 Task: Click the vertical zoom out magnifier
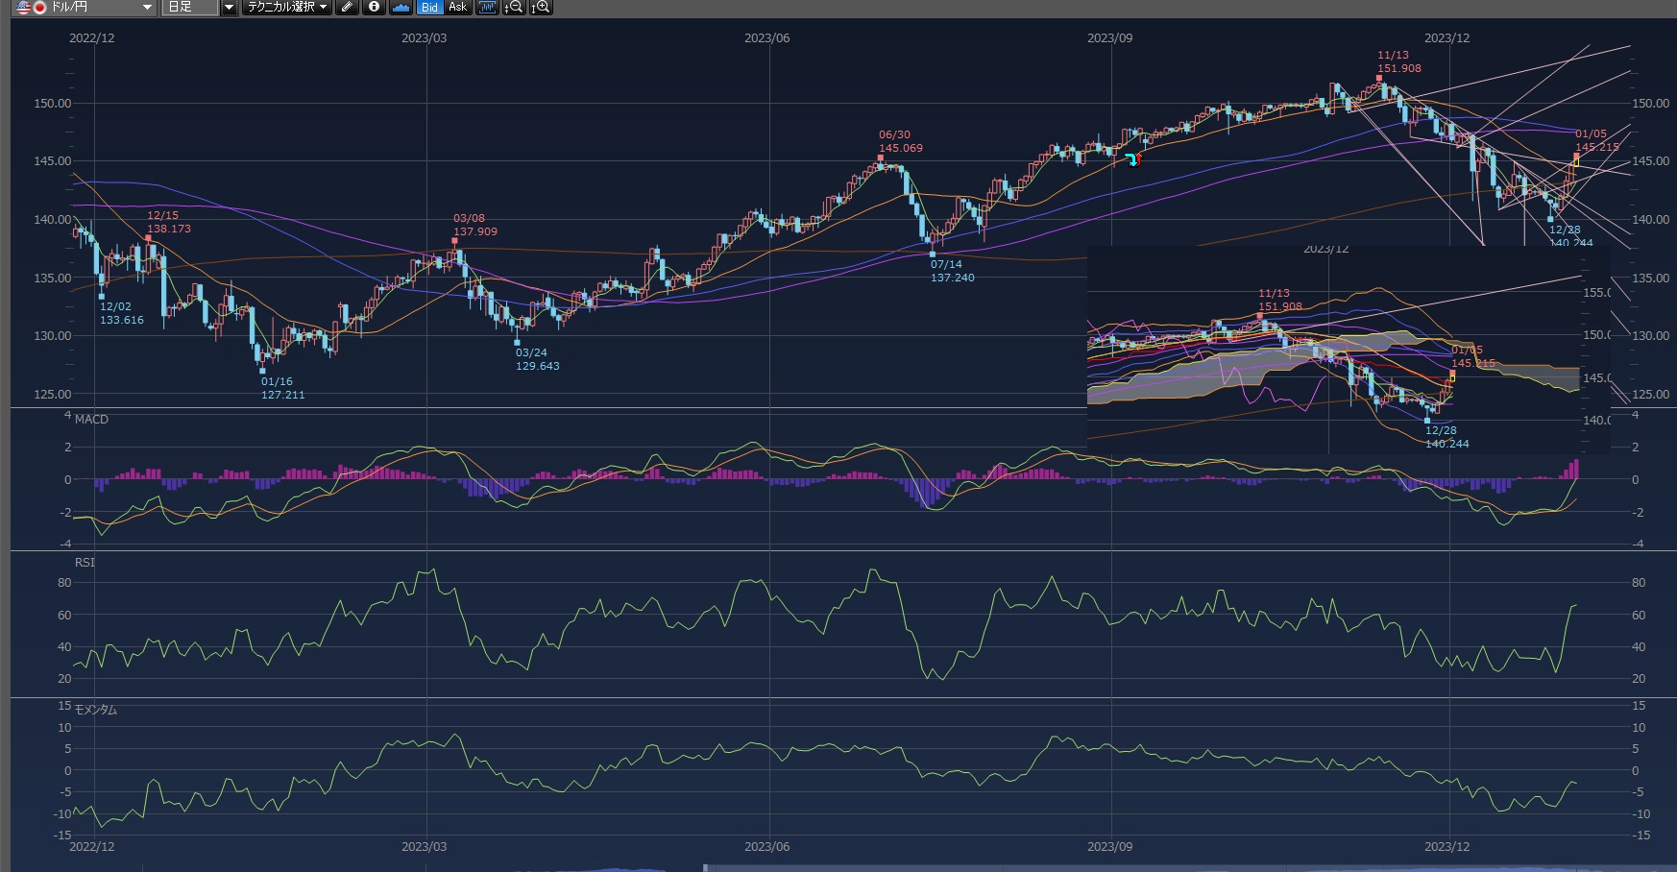(514, 8)
